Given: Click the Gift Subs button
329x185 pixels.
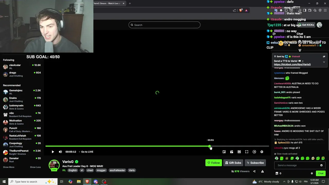Looking at the screenshot, I should (x=233, y=163).
